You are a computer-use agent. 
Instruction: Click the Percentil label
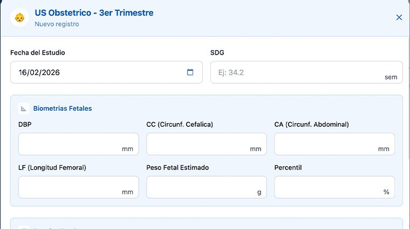point(288,167)
